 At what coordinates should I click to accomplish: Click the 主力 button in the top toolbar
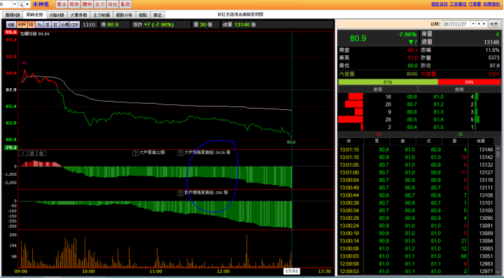pyautogui.click(x=99, y=4)
